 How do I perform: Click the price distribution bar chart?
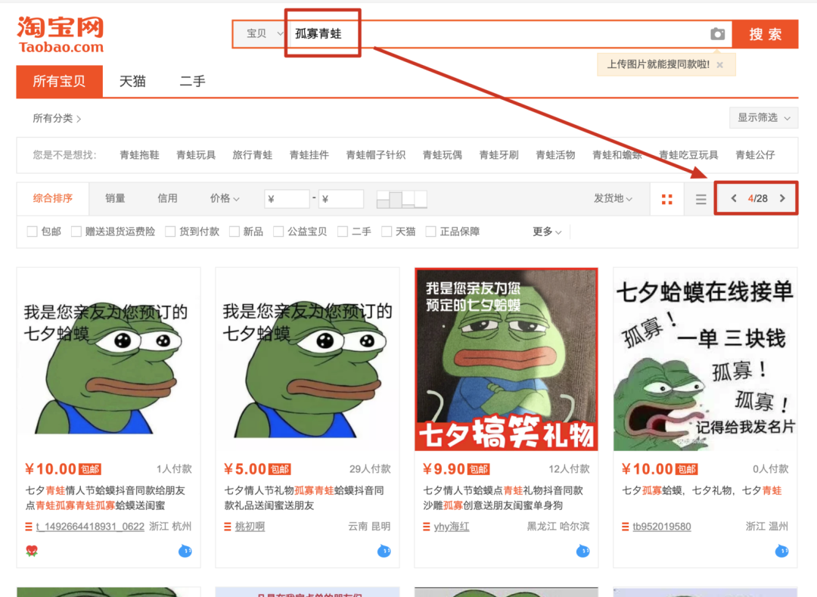(402, 199)
